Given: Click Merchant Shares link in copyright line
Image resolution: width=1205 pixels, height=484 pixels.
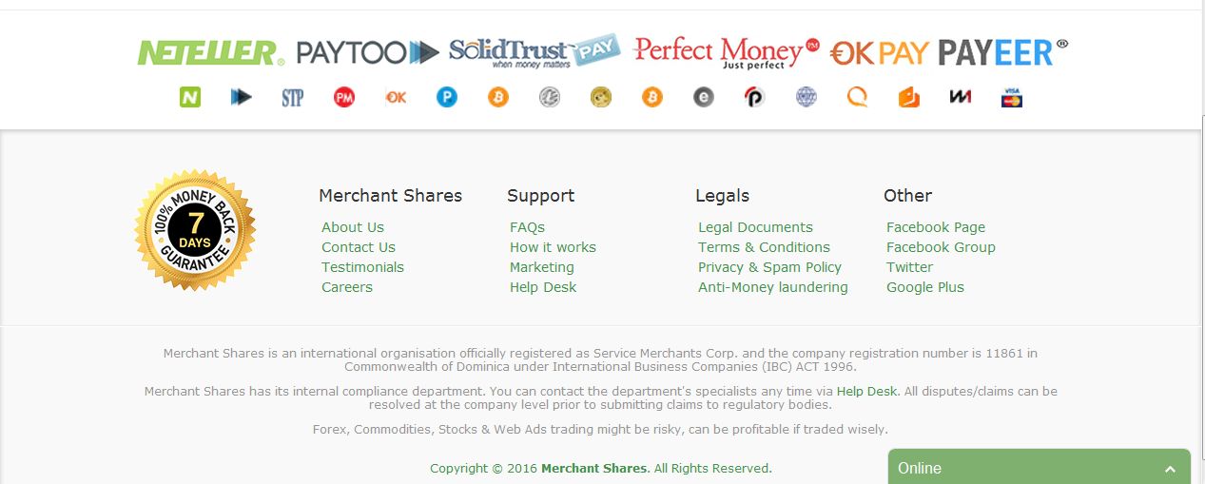Looking at the screenshot, I should click(x=593, y=468).
